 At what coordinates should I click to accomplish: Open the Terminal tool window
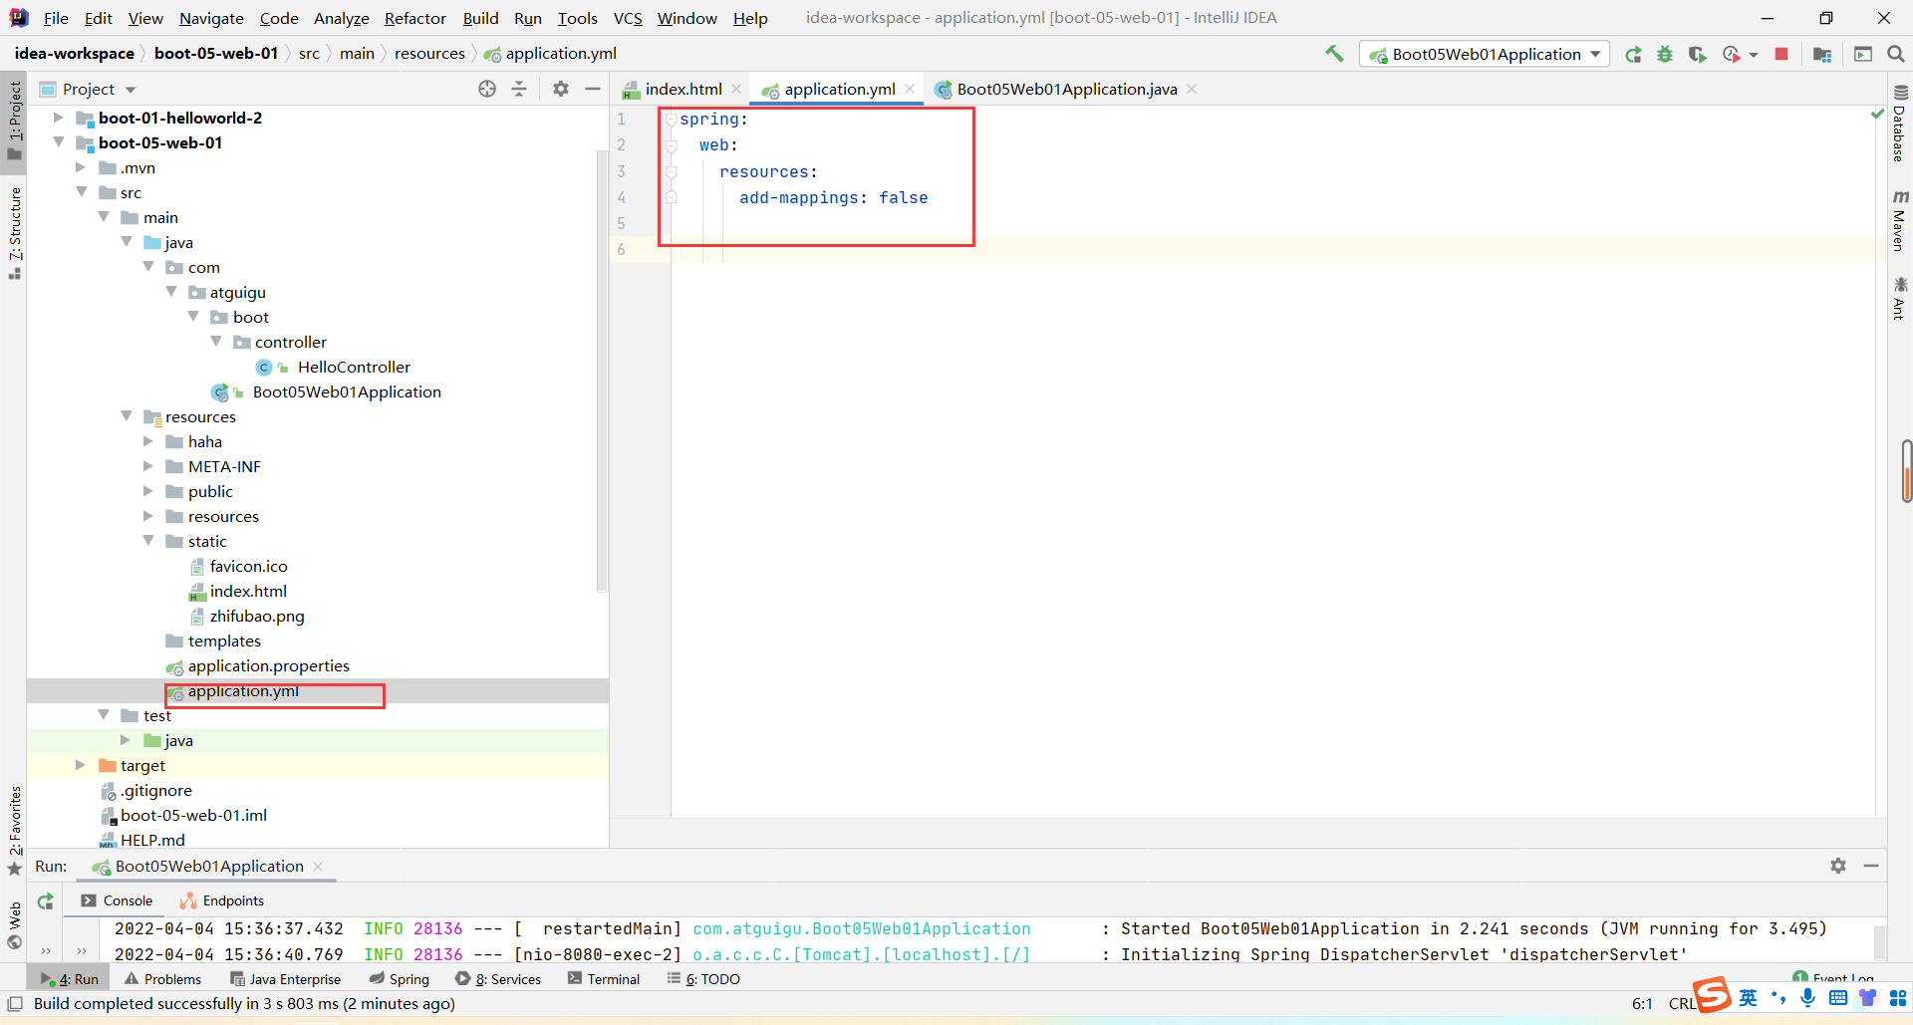tap(604, 979)
